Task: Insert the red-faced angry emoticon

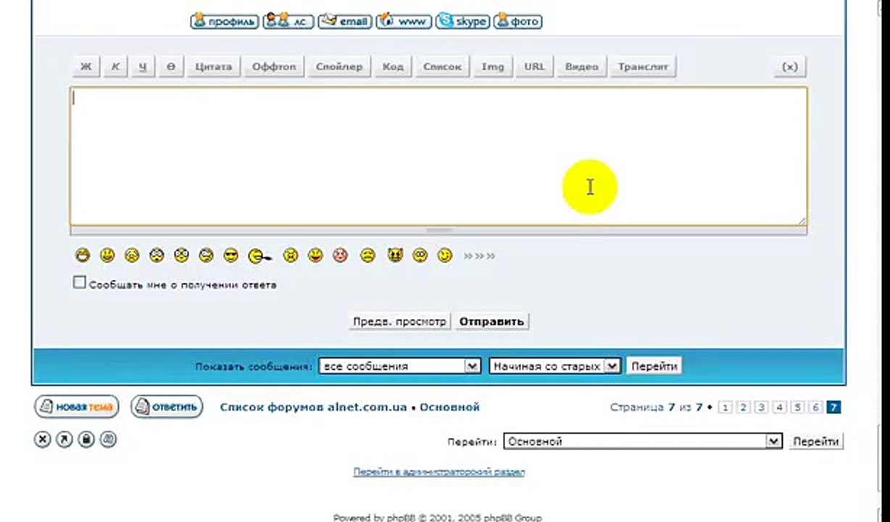Action: click(340, 255)
